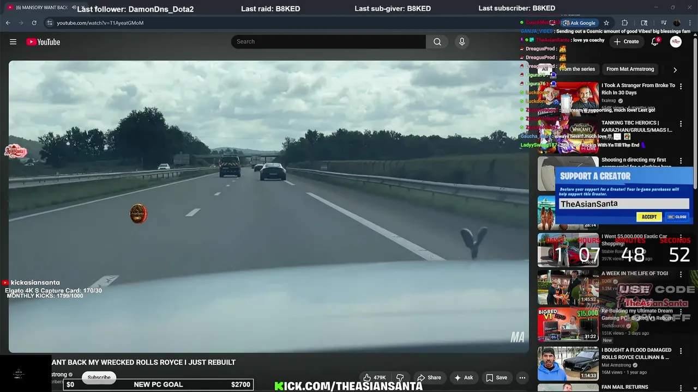Start voice search with the microphone icon
Image resolution: width=698 pixels, height=392 pixels.
pyautogui.click(x=462, y=42)
